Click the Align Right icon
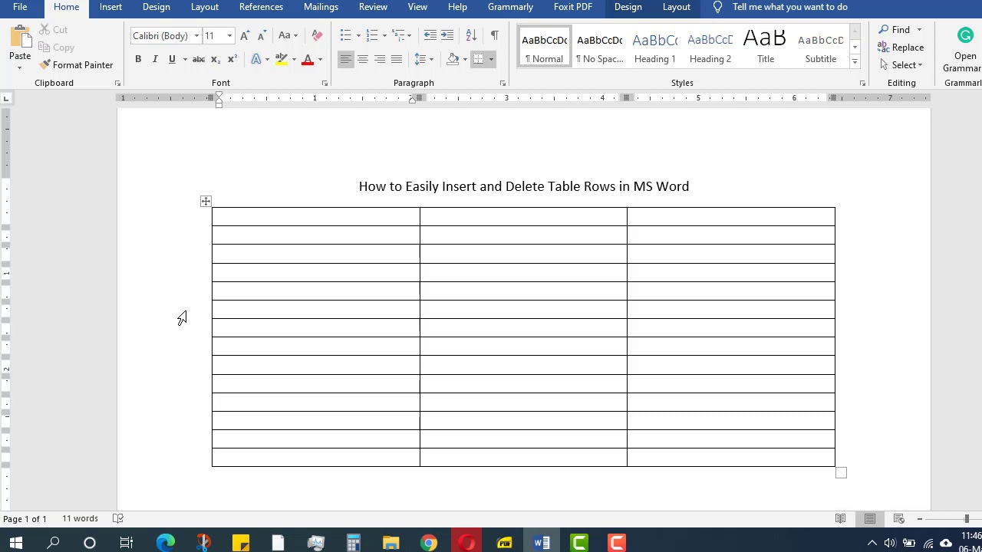Screen dimensions: 982x552 (380, 59)
